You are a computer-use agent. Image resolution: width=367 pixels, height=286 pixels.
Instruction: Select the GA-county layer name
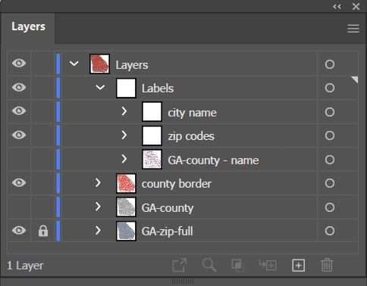pos(168,208)
